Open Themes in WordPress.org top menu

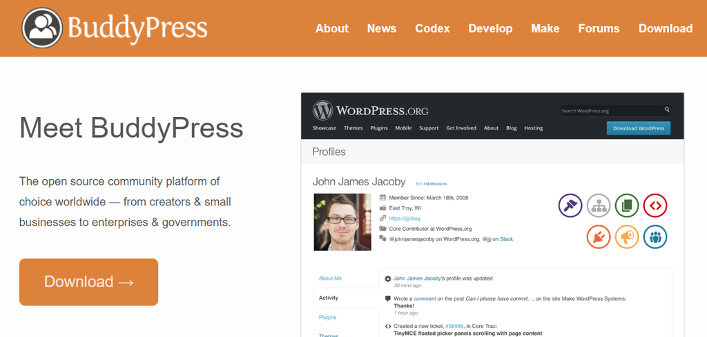coord(353,128)
